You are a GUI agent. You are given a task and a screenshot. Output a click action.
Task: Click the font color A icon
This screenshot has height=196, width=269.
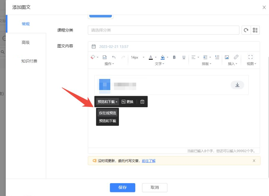click(x=151, y=57)
